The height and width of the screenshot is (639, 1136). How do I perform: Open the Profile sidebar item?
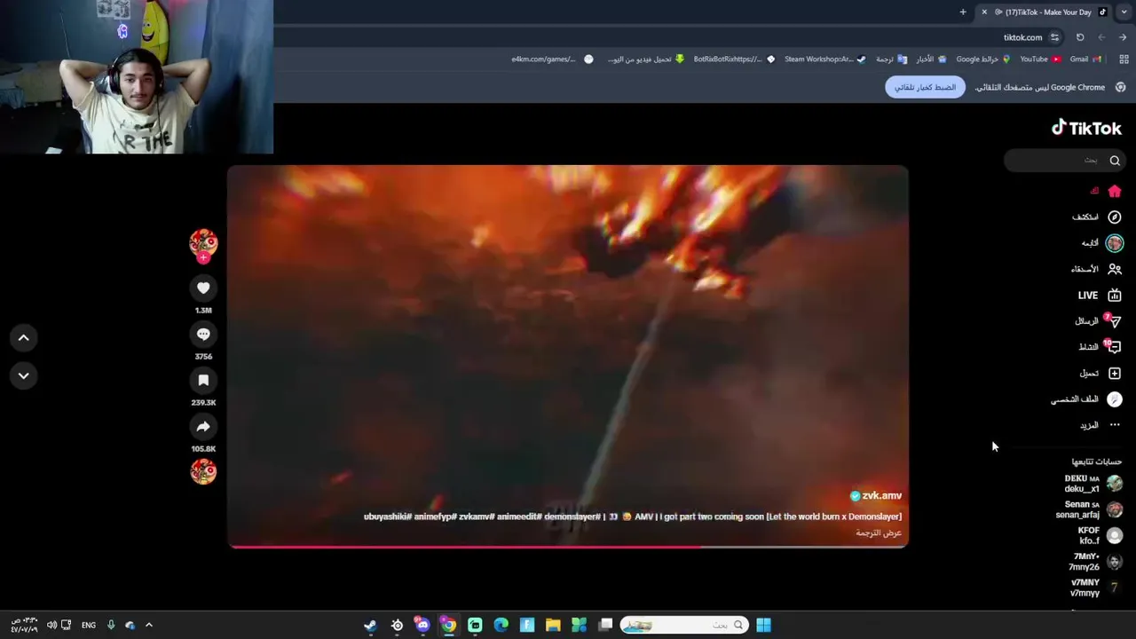1087,398
